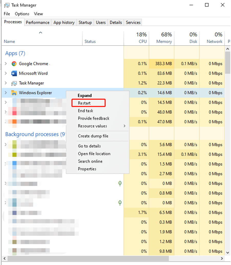
Task: Expand the Google Chrome process group
Action: tap(6, 64)
